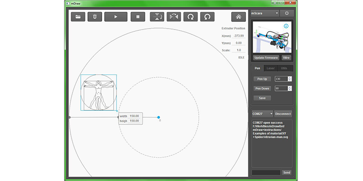Image resolution: width=363 pixels, height=181 pixels.
Task: Click the width field showing 150.00
Action: pyautogui.click(x=134, y=116)
